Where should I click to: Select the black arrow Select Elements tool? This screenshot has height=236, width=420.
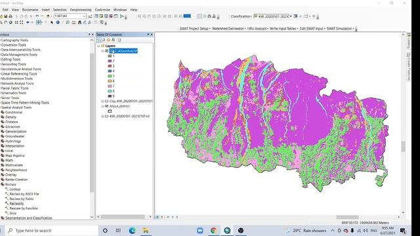click(x=52, y=22)
